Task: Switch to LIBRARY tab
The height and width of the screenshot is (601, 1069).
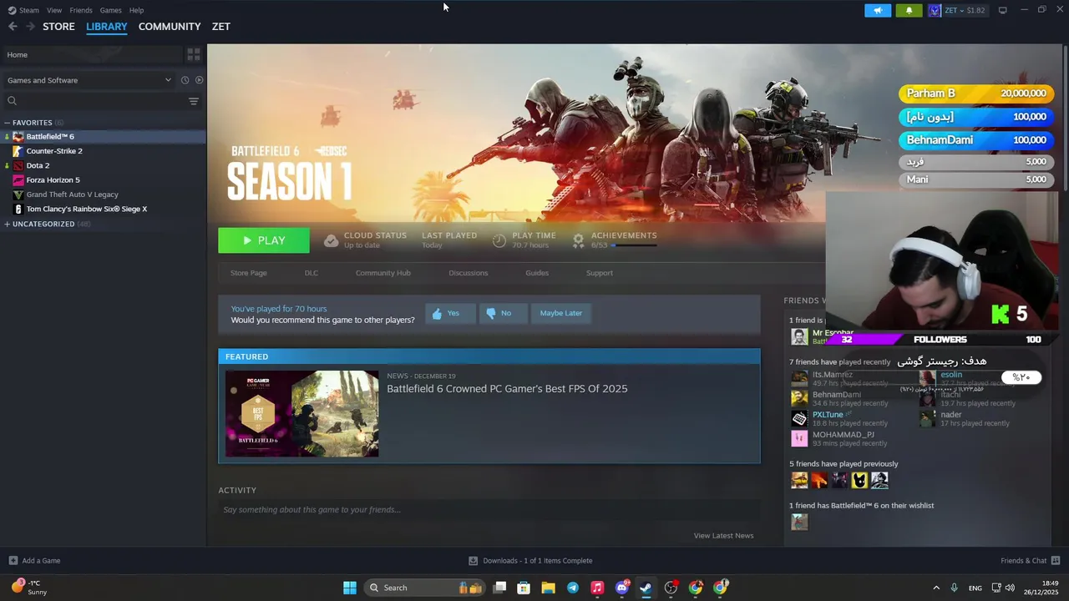Action: click(107, 27)
